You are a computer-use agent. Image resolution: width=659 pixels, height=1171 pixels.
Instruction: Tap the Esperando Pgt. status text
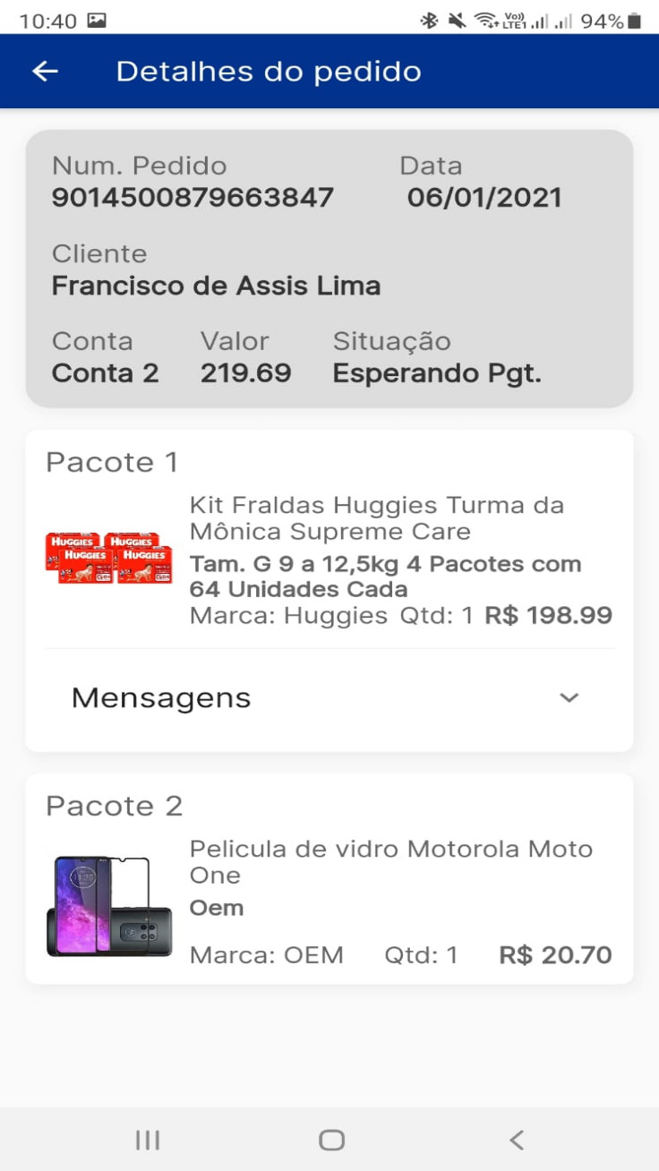(437, 373)
